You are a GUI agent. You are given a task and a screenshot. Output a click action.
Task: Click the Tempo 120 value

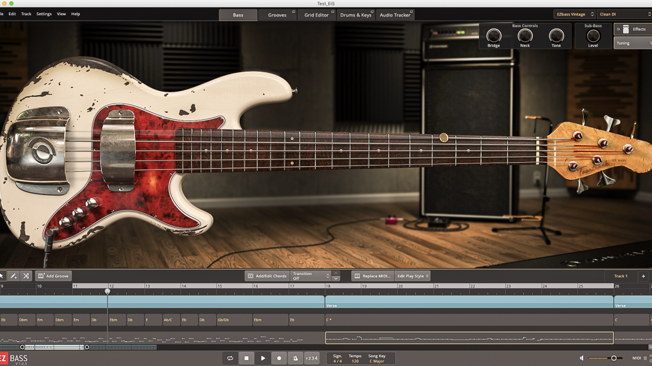(355, 361)
